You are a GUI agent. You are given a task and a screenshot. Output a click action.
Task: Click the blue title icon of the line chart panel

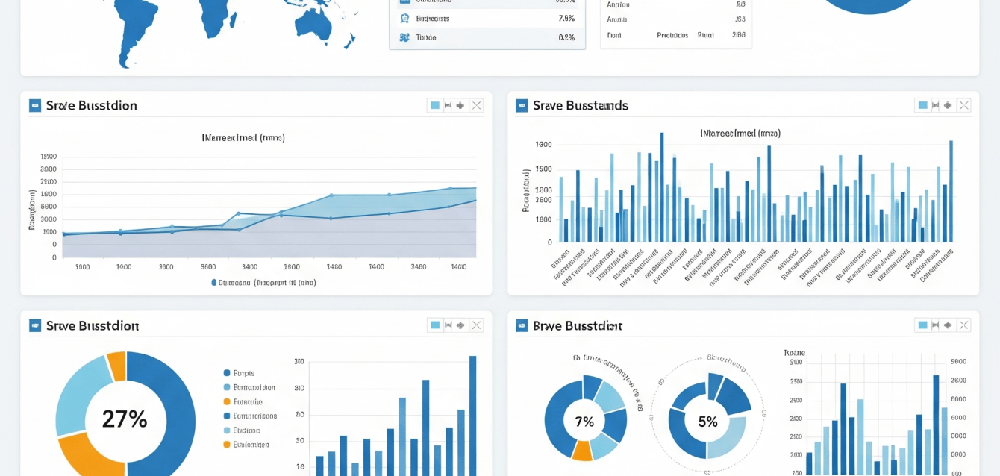35,105
